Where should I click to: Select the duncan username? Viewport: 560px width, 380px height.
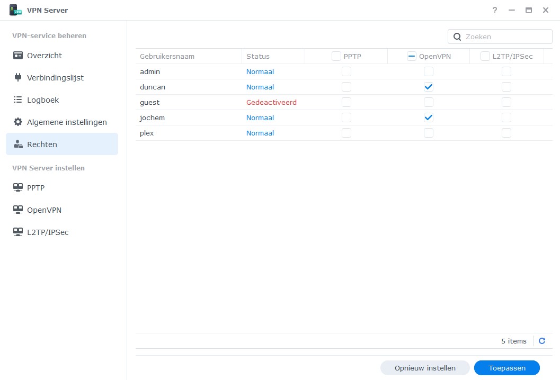(x=153, y=87)
